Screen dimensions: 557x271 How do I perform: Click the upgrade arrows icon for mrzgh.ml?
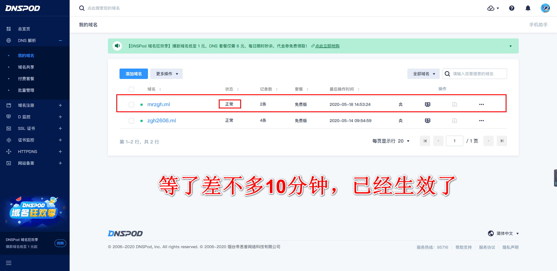400,104
